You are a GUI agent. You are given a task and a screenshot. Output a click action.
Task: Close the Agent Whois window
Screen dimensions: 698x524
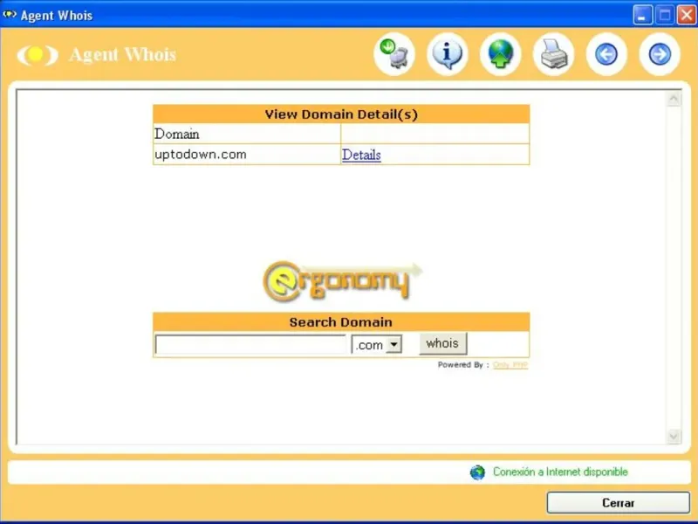click(687, 15)
